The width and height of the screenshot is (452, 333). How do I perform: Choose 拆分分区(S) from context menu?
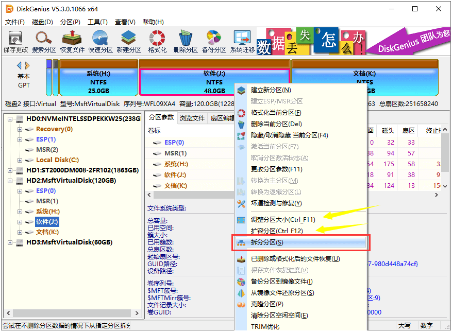point(300,242)
